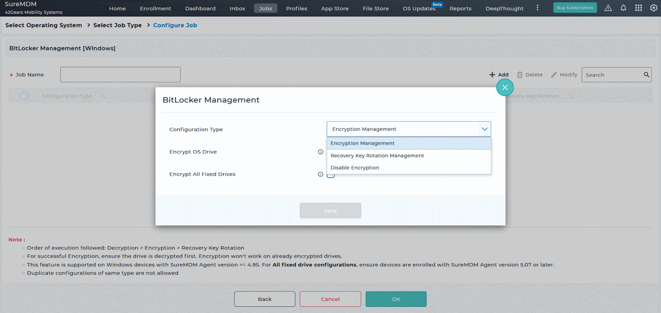The image size is (661, 313).
Task: Click the OK button
Action: click(396, 299)
